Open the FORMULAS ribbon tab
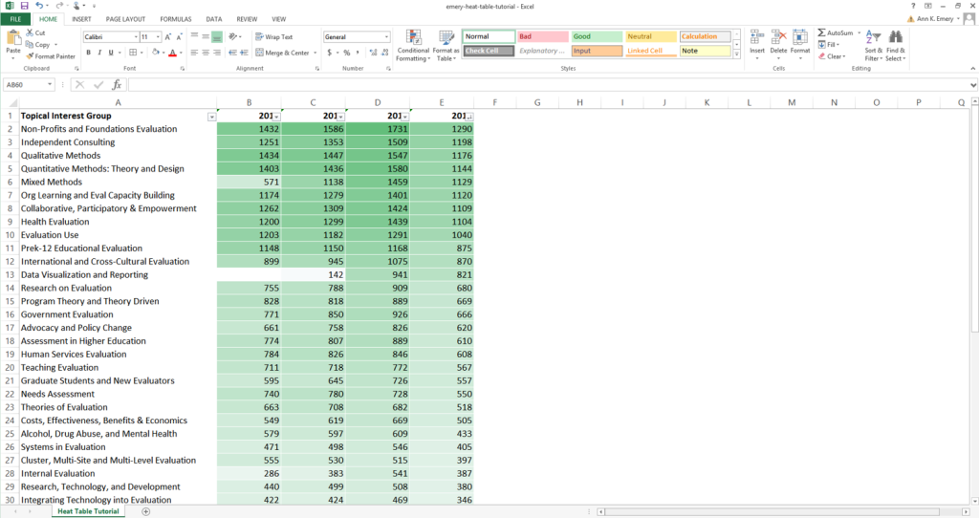Viewport: 979px width, 518px height. (x=175, y=19)
